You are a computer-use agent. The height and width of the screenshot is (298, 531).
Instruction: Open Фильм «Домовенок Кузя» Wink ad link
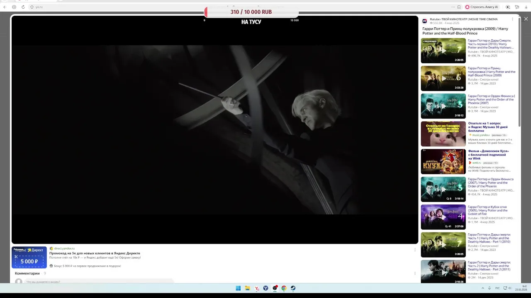click(488, 155)
